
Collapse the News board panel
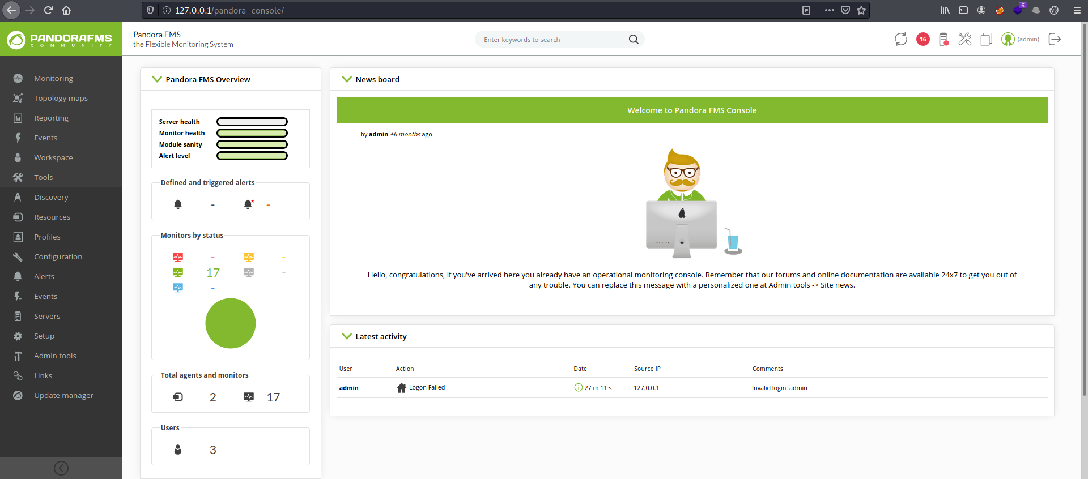click(347, 79)
